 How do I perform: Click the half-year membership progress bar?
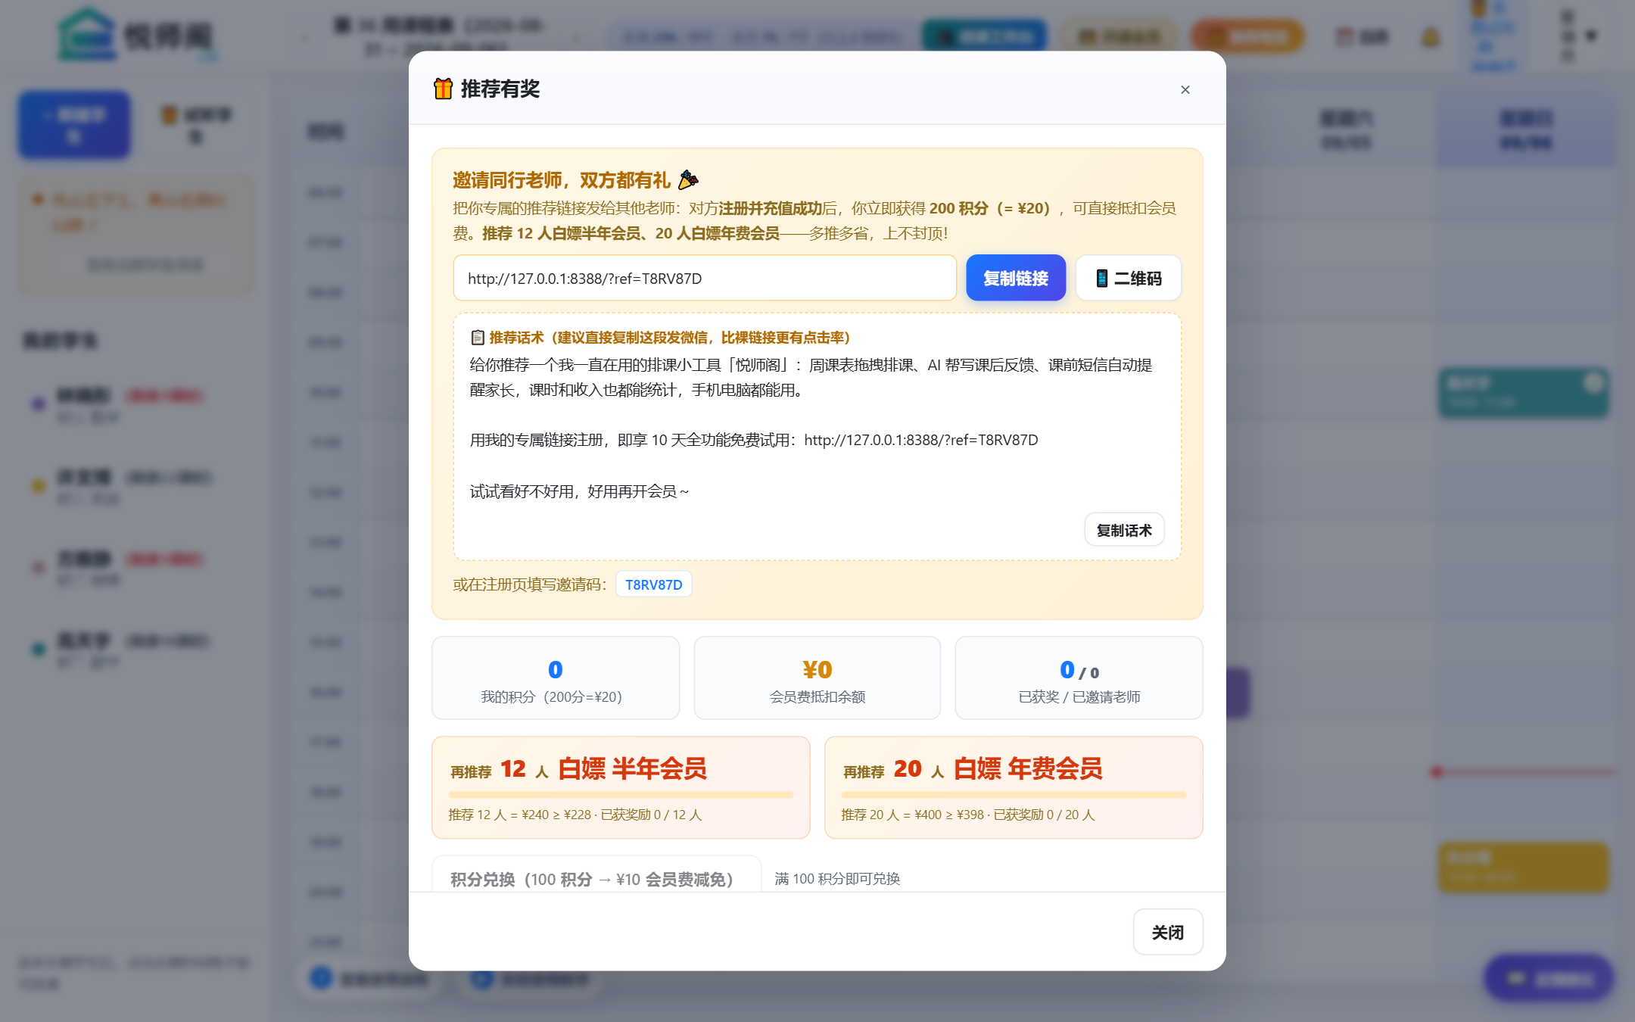click(x=621, y=795)
